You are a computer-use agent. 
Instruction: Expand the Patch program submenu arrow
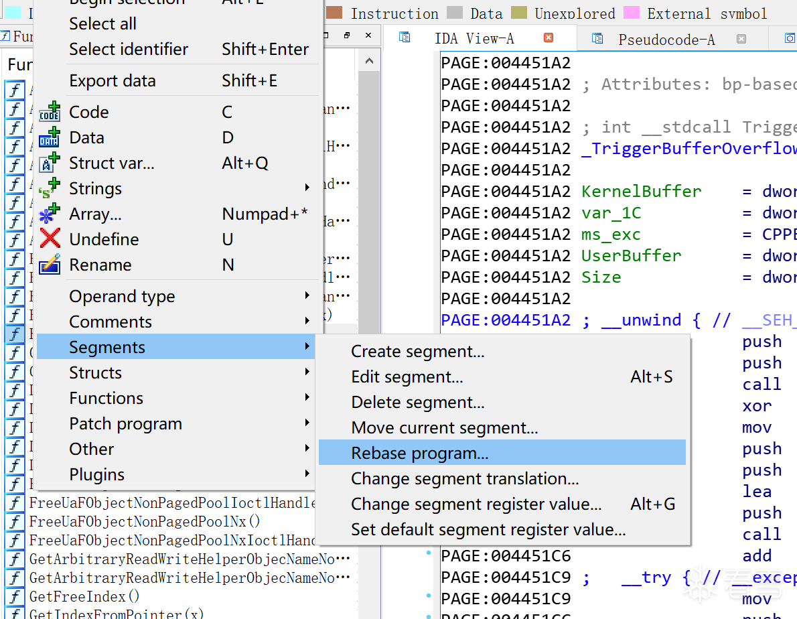point(307,422)
